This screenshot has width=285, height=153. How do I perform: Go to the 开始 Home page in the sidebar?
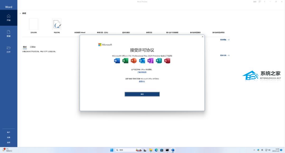(8, 18)
